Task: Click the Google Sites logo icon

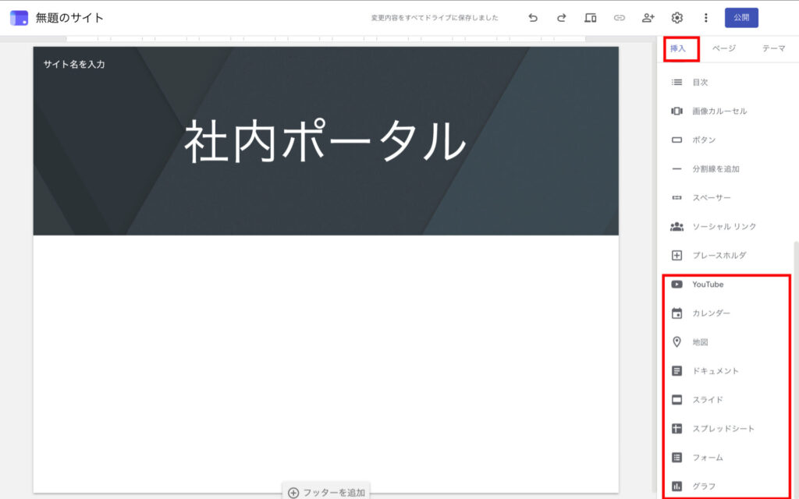Action: point(19,18)
